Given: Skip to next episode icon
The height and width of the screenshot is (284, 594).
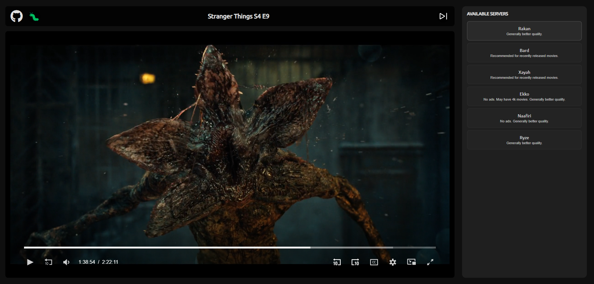Looking at the screenshot, I should pos(443,16).
